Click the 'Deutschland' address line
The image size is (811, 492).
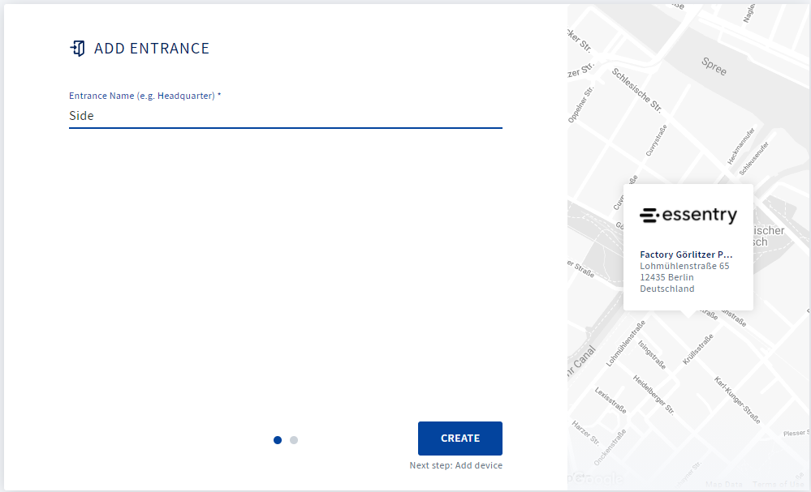pyautogui.click(x=667, y=289)
